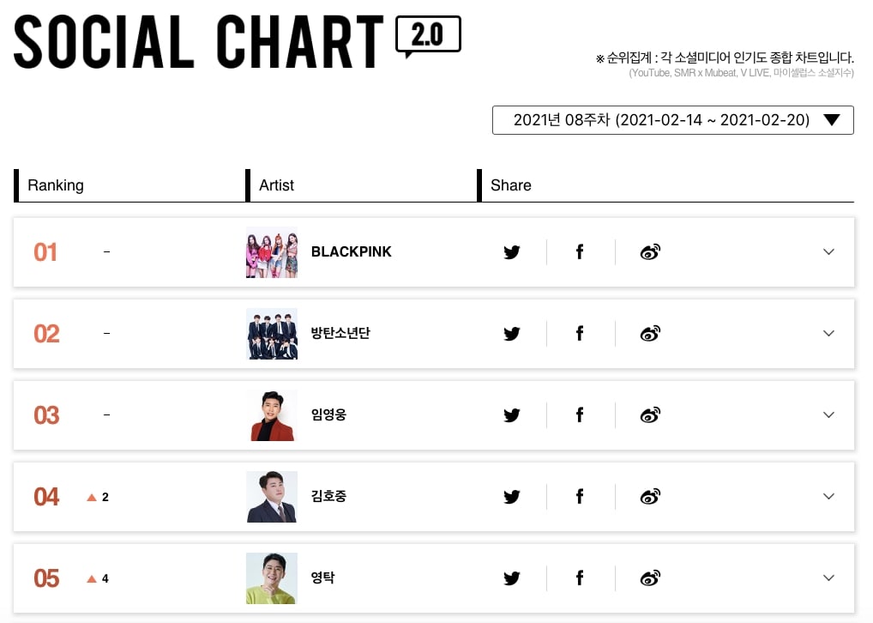
Task: Share 방탄소년단 ranking on Weibo
Action: tap(650, 333)
